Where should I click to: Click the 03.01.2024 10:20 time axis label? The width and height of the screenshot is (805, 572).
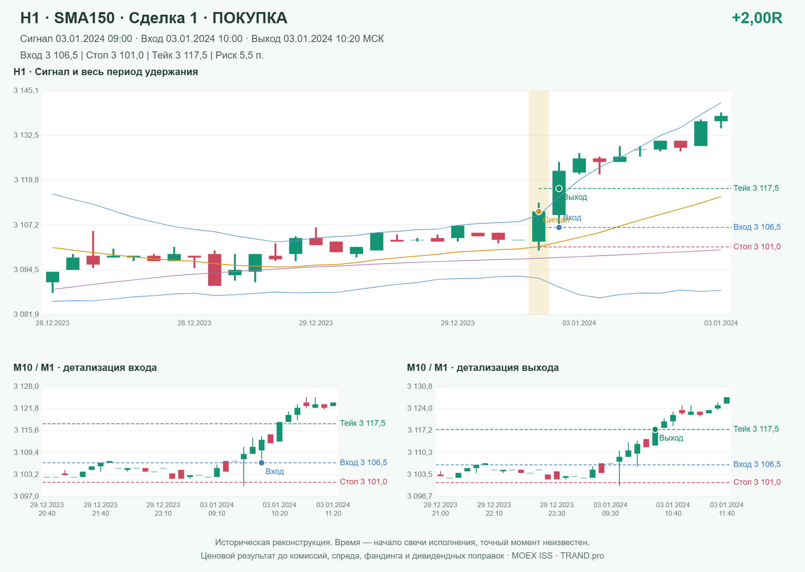tap(280, 509)
